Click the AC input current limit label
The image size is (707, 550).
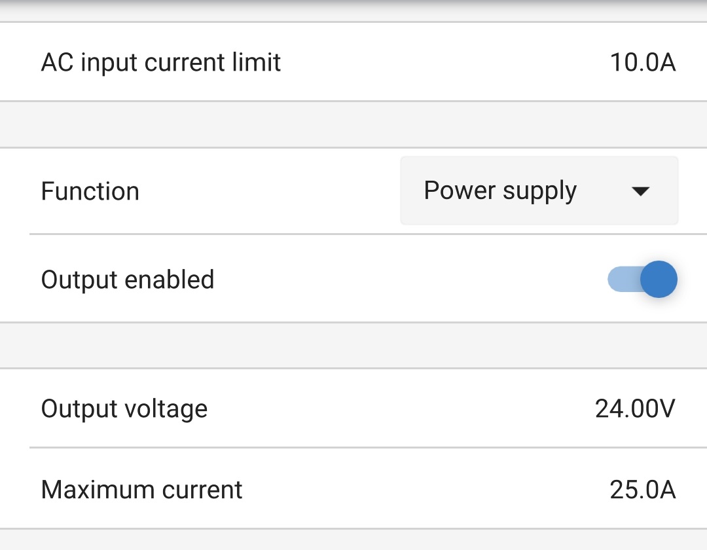click(161, 62)
